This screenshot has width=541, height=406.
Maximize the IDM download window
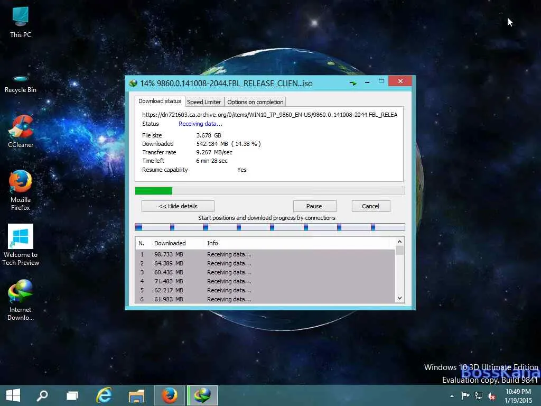point(381,81)
